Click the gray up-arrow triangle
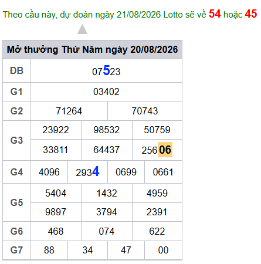Screen dimensions: 261x264 coord(82,29)
